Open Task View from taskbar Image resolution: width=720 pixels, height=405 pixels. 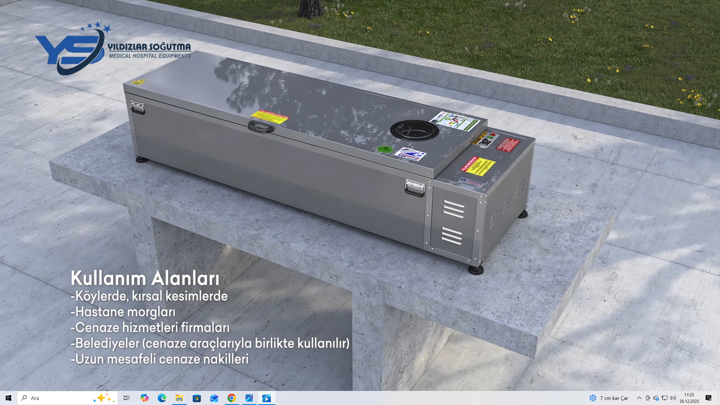[x=127, y=398]
